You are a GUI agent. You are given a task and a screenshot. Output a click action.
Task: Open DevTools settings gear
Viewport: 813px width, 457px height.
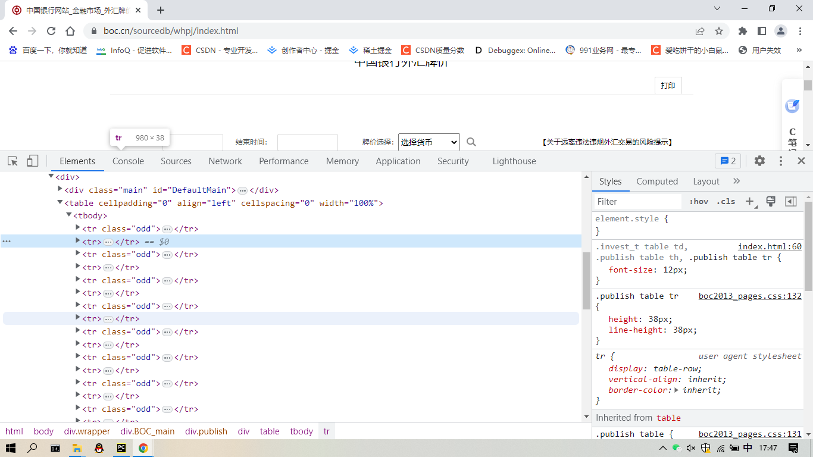pyautogui.click(x=759, y=161)
